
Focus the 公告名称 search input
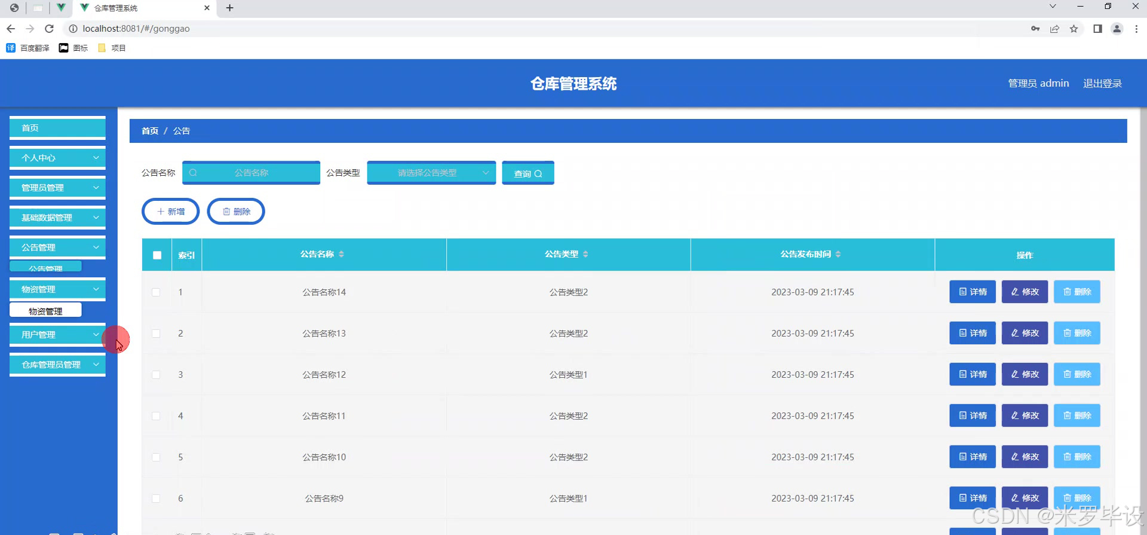click(251, 173)
